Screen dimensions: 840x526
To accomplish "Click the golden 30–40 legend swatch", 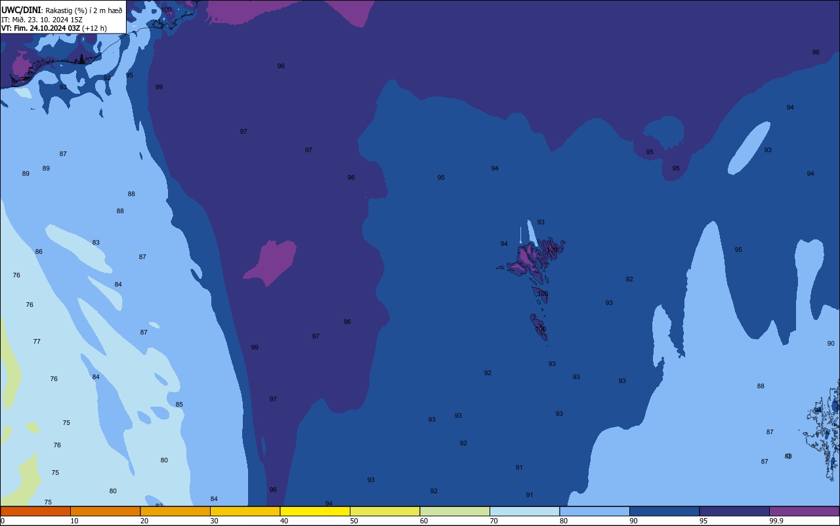I will tap(245, 511).
